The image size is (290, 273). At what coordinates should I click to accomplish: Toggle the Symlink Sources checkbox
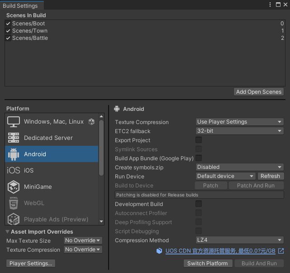[199, 149]
